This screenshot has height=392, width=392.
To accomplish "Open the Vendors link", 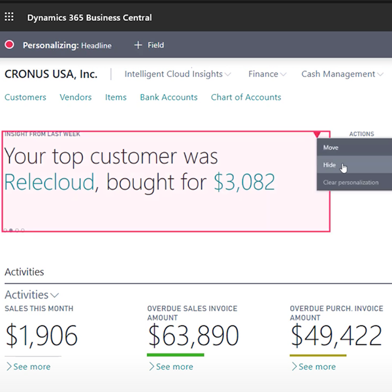I will (x=76, y=97).
